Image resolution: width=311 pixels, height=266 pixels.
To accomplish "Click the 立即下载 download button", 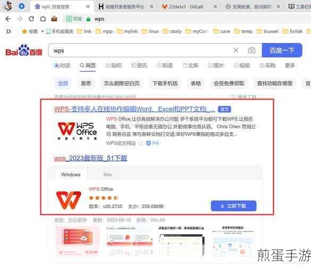I will click(x=233, y=206).
